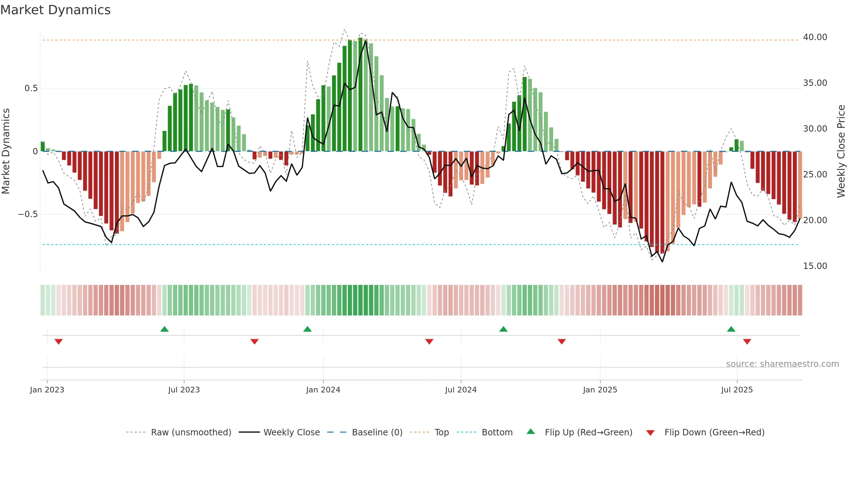Image resolution: width=851 pixels, height=479 pixels.
Task: Click the Jul 2025 axis label
Action: tap(737, 390)
